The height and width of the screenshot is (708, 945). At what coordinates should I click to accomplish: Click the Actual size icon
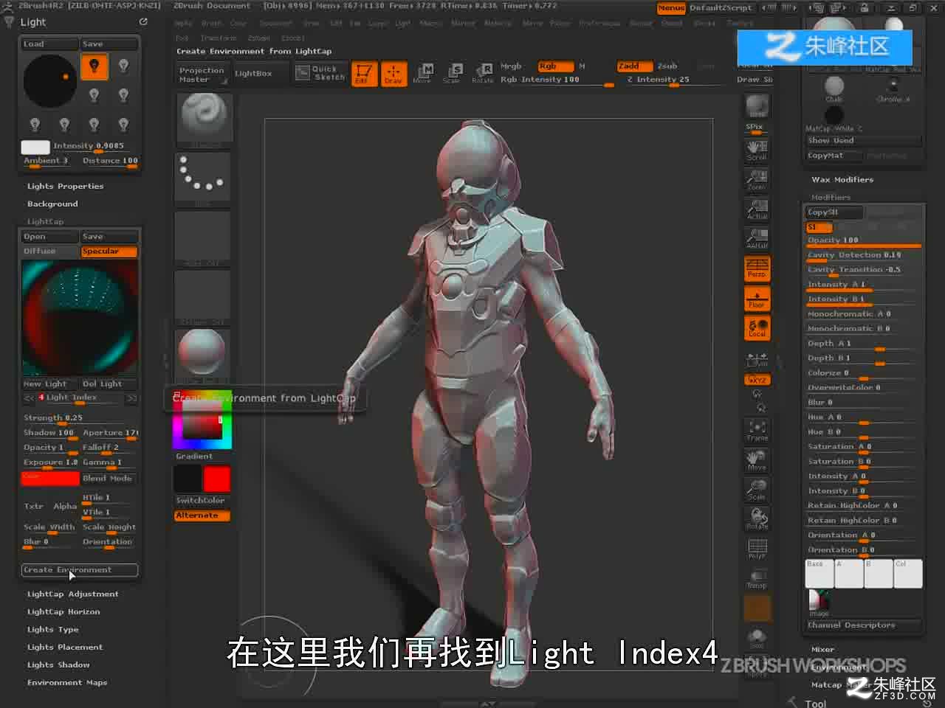click(x=757, y=209)
